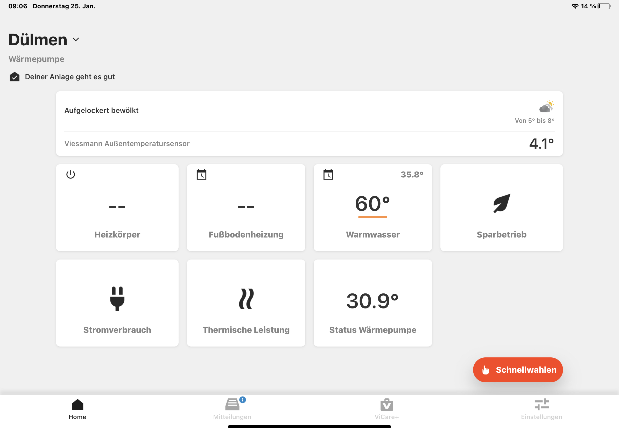
Task: Open the Fußbodenheizung card label
Action: click(246, 235)
